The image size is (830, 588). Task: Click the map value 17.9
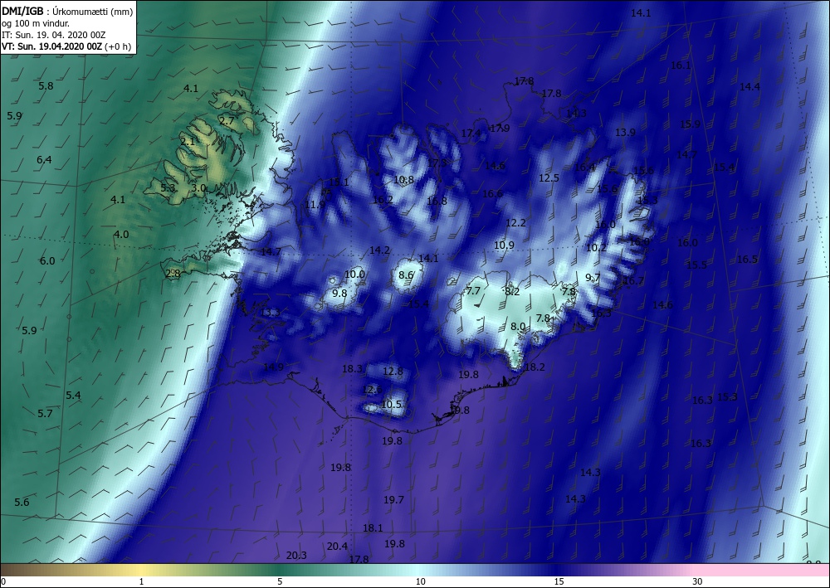click(x=500, y=128)
